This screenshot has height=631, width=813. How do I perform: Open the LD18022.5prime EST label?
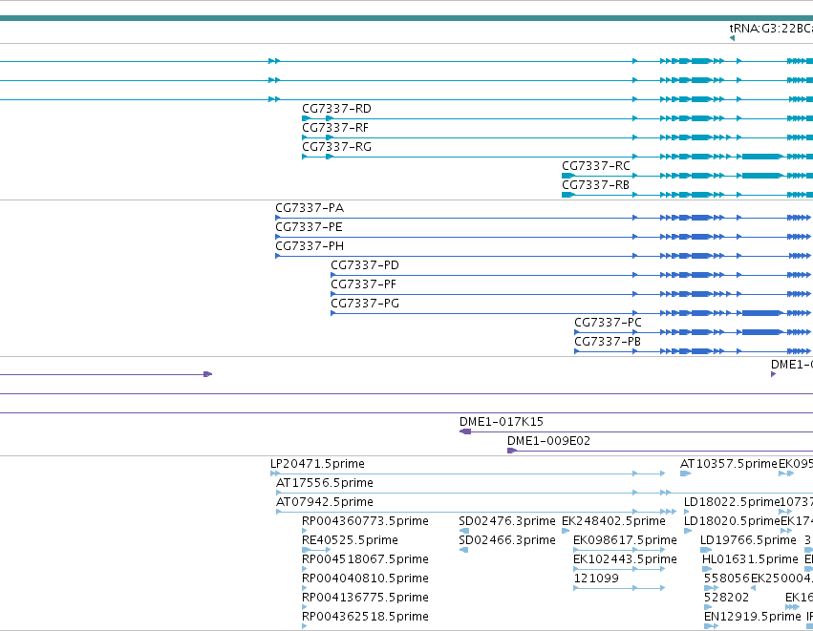click(732, 502)
